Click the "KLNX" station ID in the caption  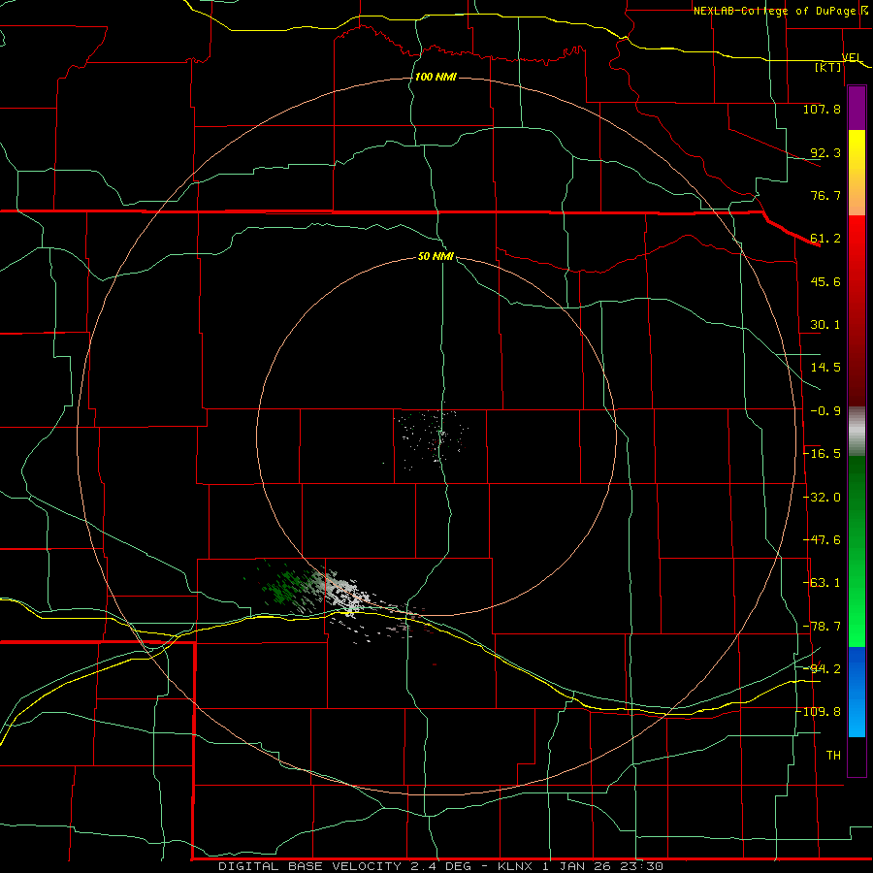click(514, 866)
